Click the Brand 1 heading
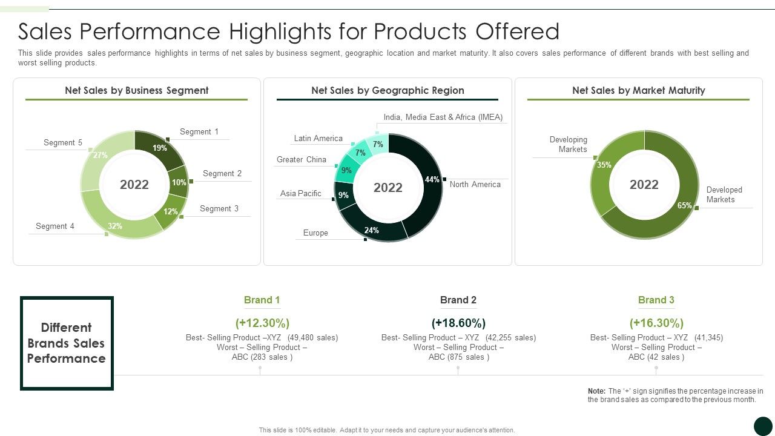The height and width of the screenshot is (436, 775). tap(262, 300)
